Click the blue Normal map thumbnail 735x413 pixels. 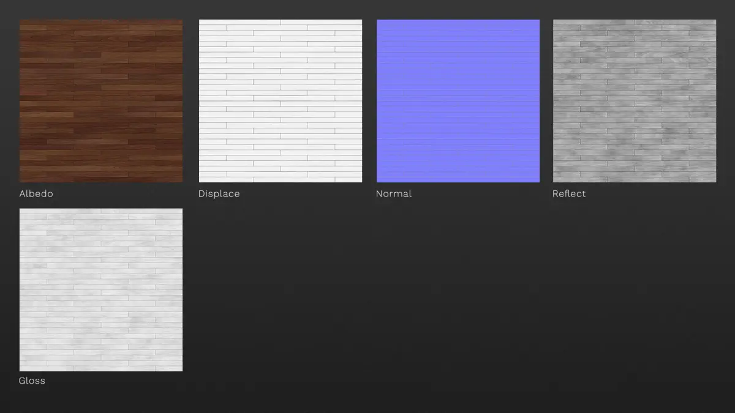pyautogui.click(x=458, y=101)
